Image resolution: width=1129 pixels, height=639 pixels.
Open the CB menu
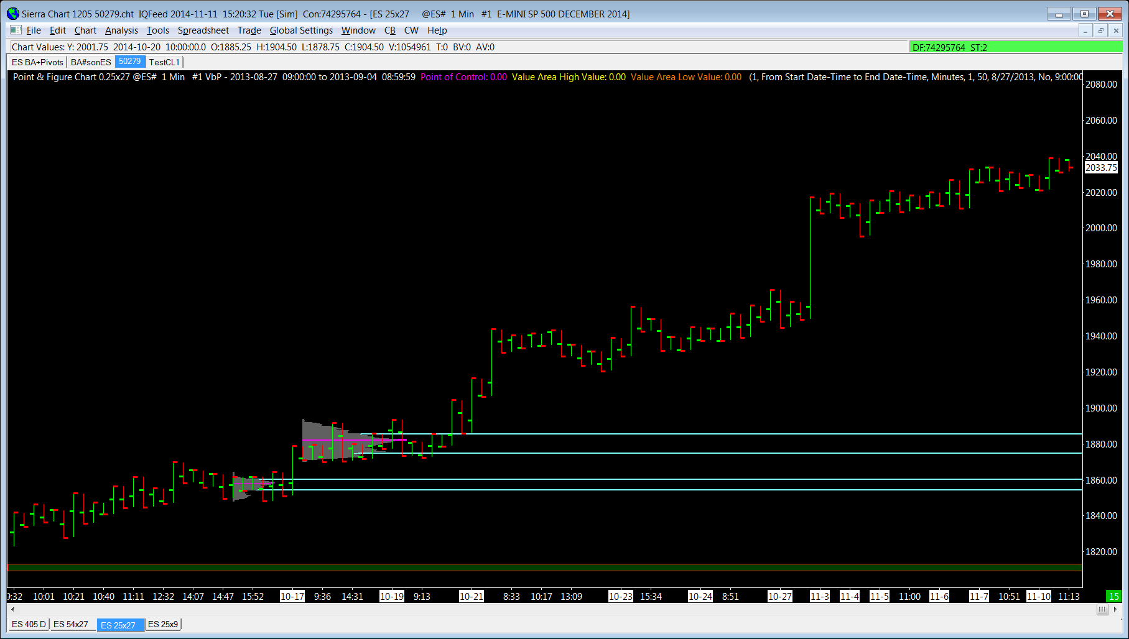[390, 30]
